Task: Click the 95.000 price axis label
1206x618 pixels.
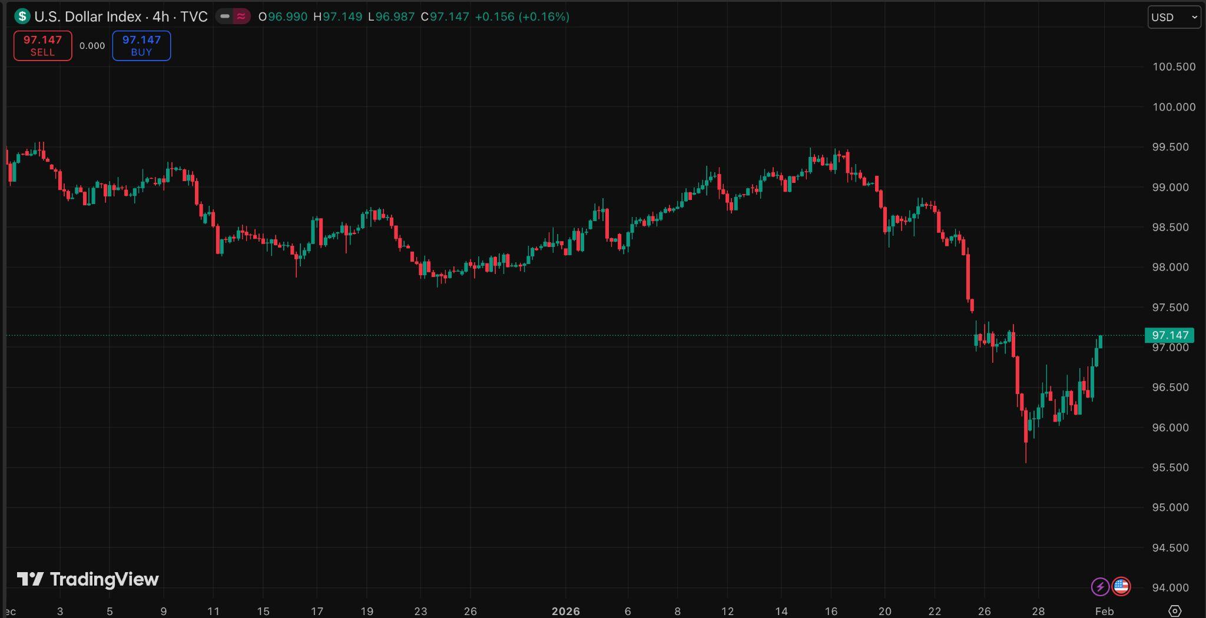Action: click(1170, 507)
